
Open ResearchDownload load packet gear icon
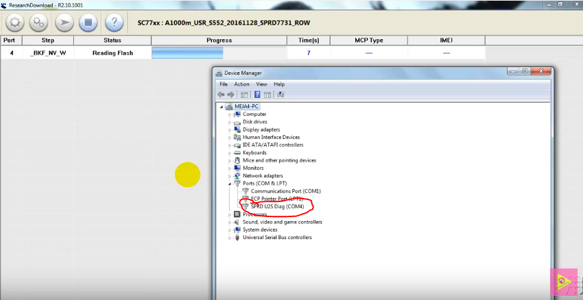tap(15, 23)
